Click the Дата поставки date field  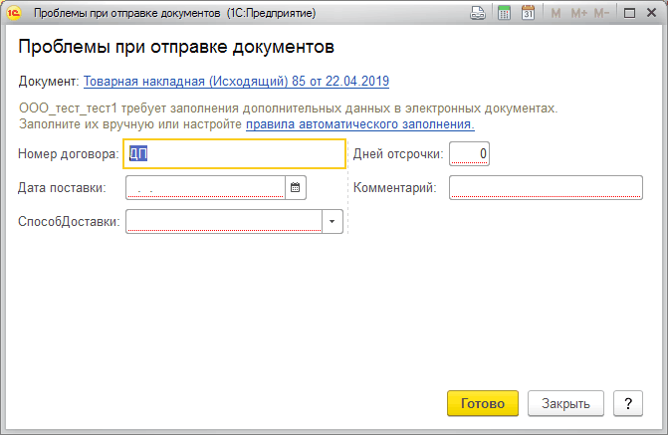coord(205,187)
